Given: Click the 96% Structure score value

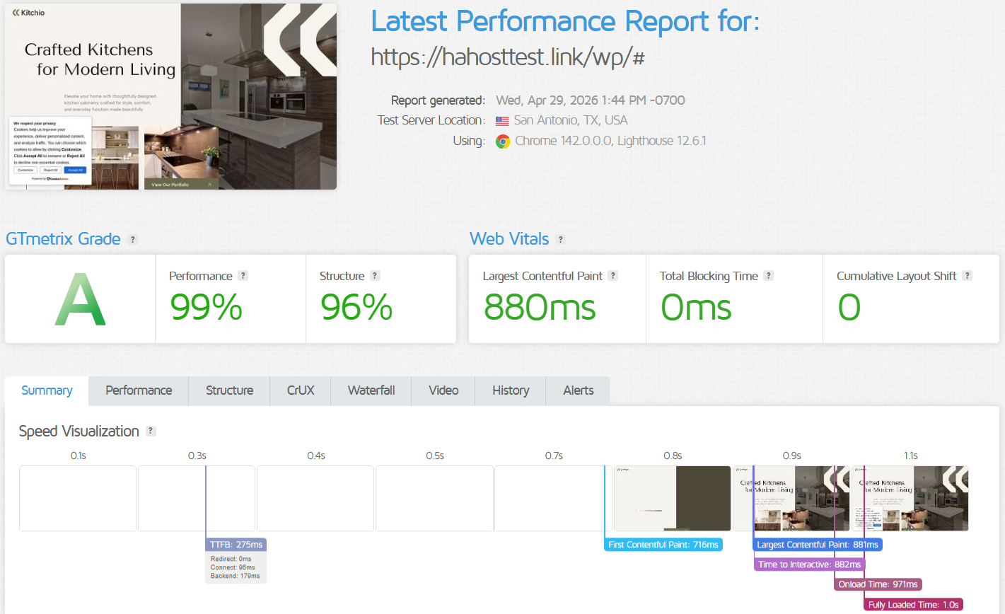Looking at the screenshot, I should point(356,307).
